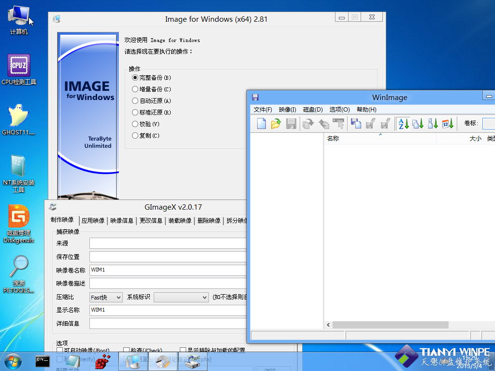The width and height of the screenshot is (495, 371).
Task: Open the 磁盘(D) menu in WinImage
Action: [x=313, y=110]
